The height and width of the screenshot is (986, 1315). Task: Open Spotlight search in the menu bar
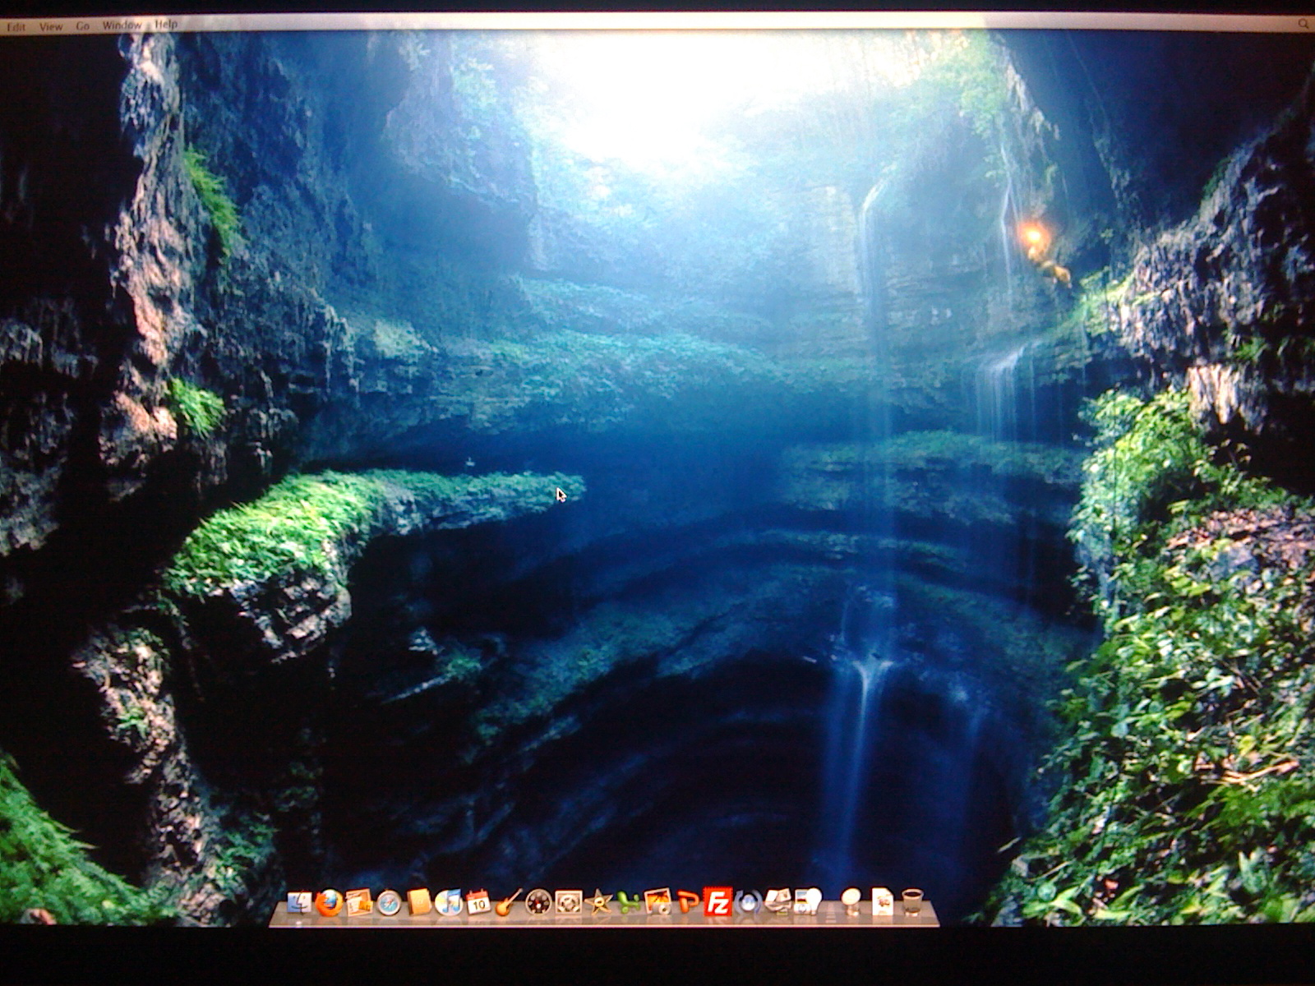[x=1303, y=25]
